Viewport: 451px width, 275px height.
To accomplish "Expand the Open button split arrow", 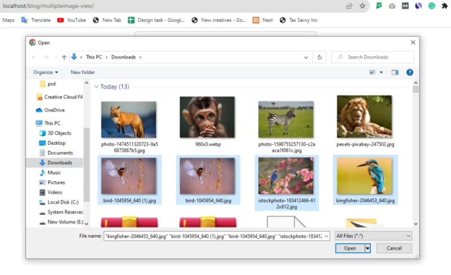I will [x=368, y=249].
